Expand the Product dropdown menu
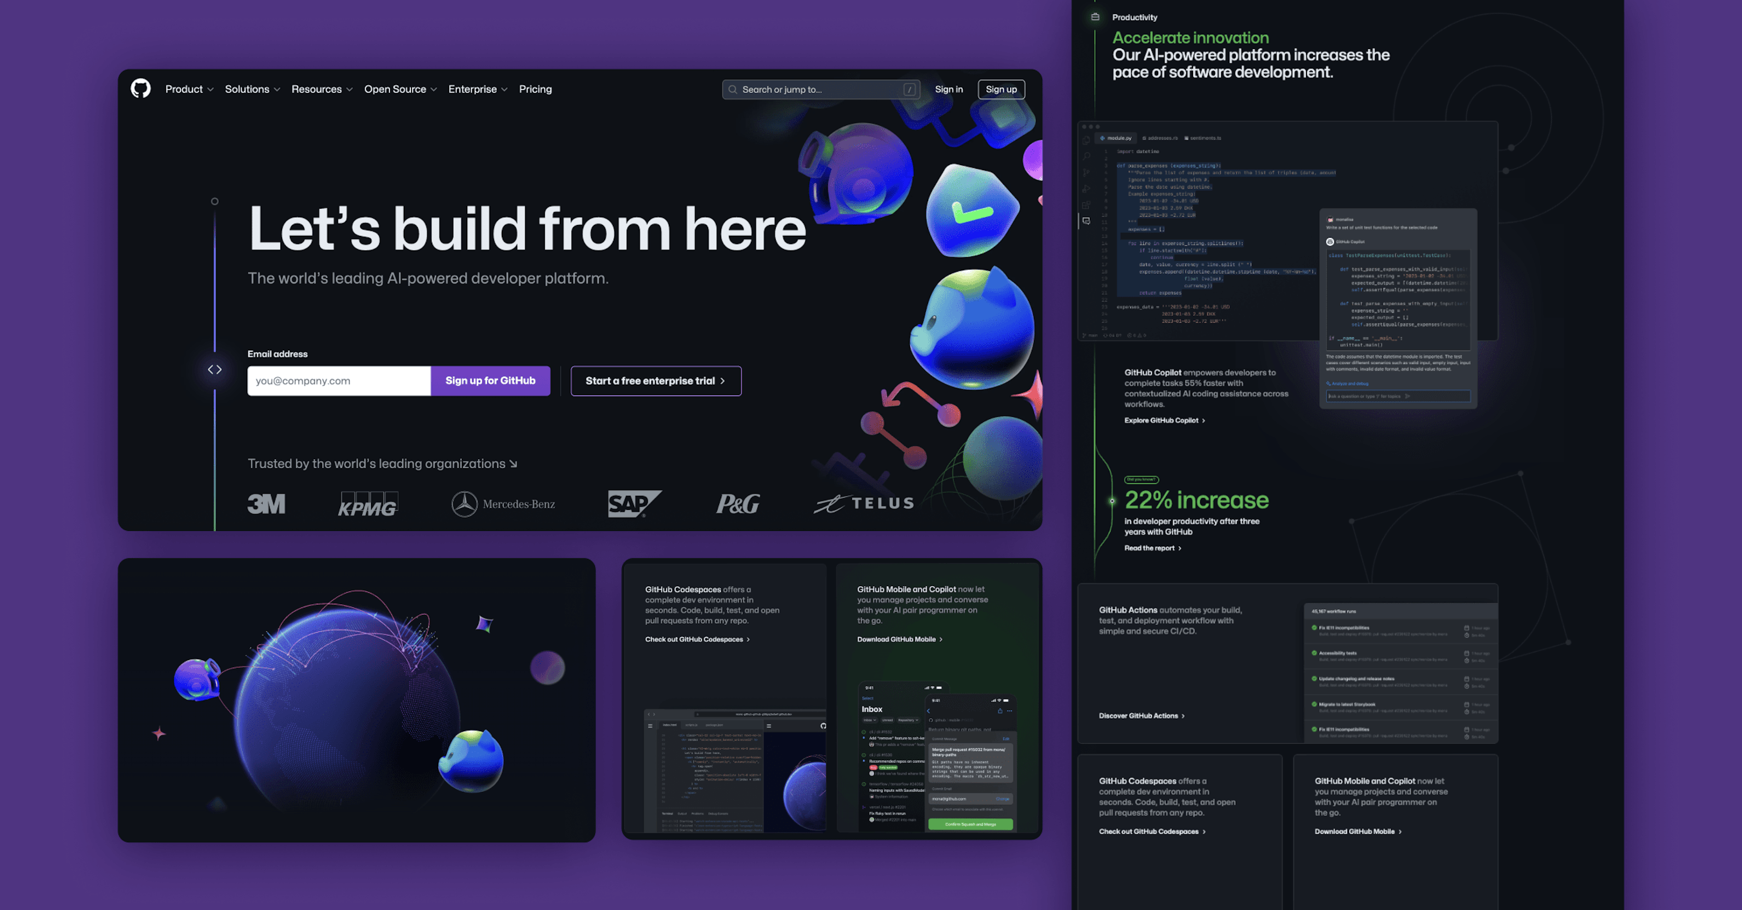 [x=189, y=89]
